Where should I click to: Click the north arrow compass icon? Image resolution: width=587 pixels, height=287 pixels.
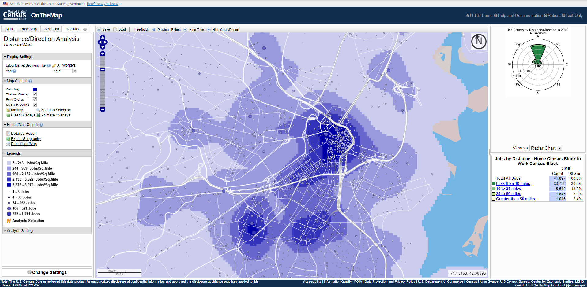point(479,41)
